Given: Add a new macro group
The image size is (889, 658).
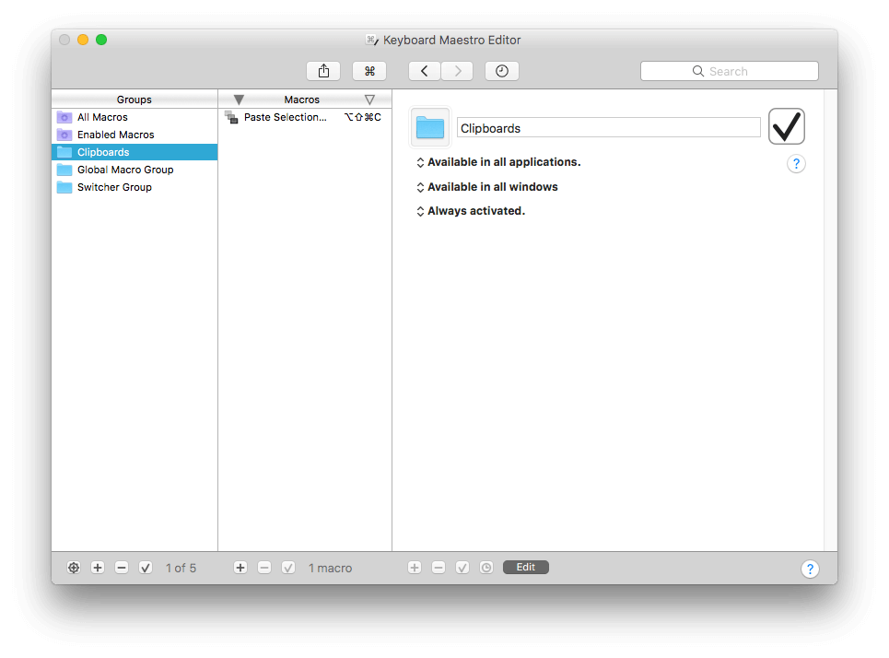Looking at the screenshot, I should point(98,568).
